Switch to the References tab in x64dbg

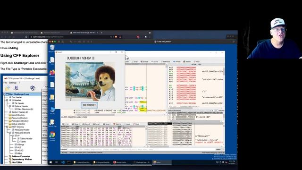[x=166, y=62]
